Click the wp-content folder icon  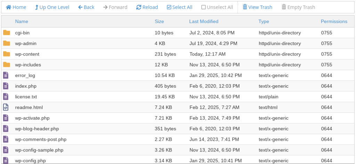pos(7,54)
